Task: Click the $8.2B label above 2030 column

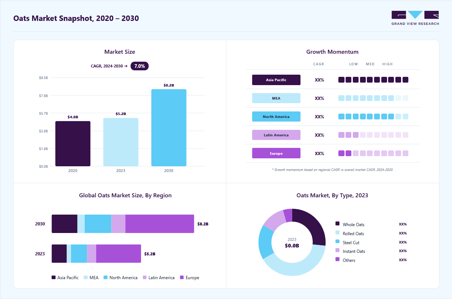Action: [169, 85]
